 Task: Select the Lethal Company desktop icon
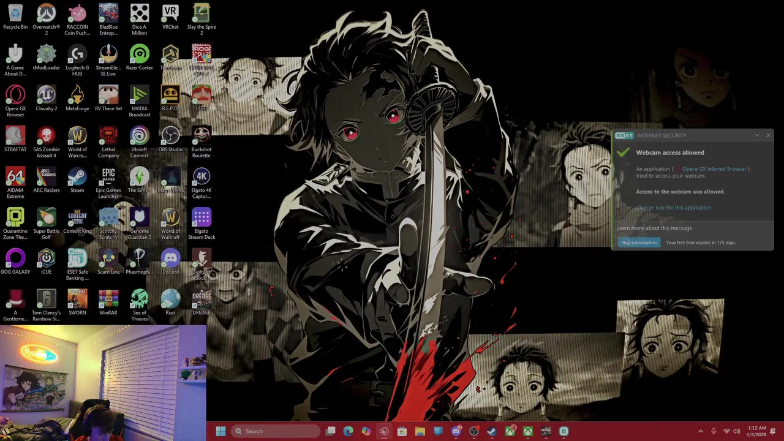(x=108, y=142)
